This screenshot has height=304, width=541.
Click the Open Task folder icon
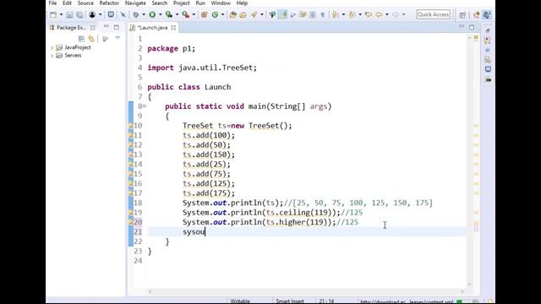[243, 15]
